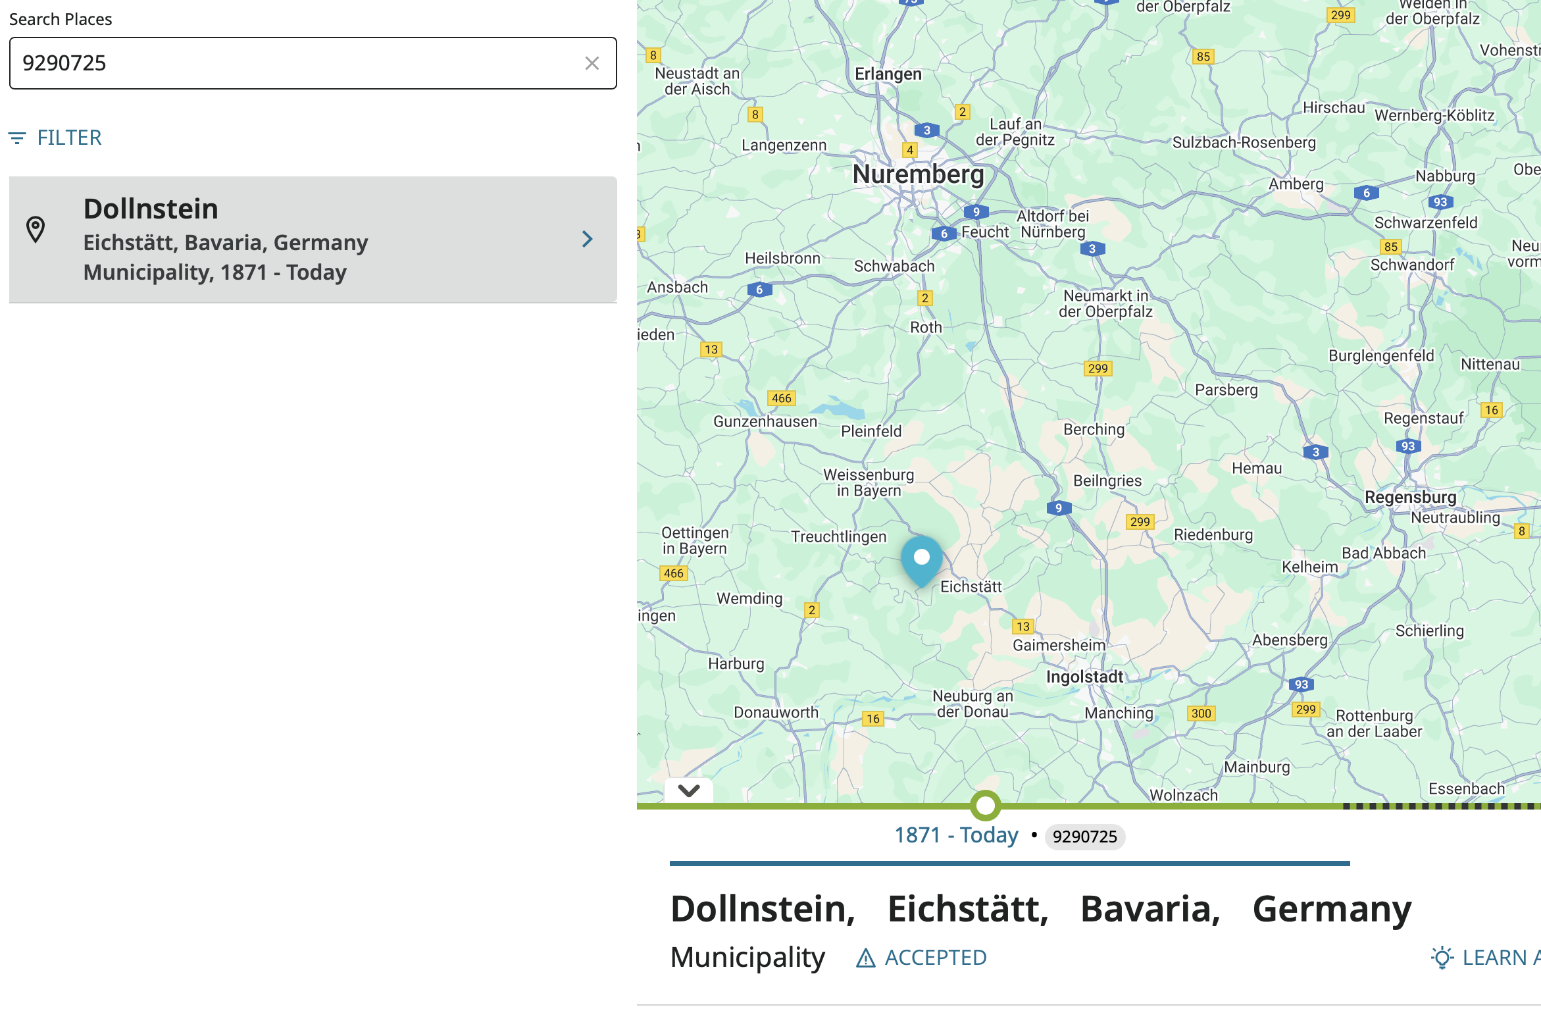Clear the search field with X icon

[x=592, y=63]
